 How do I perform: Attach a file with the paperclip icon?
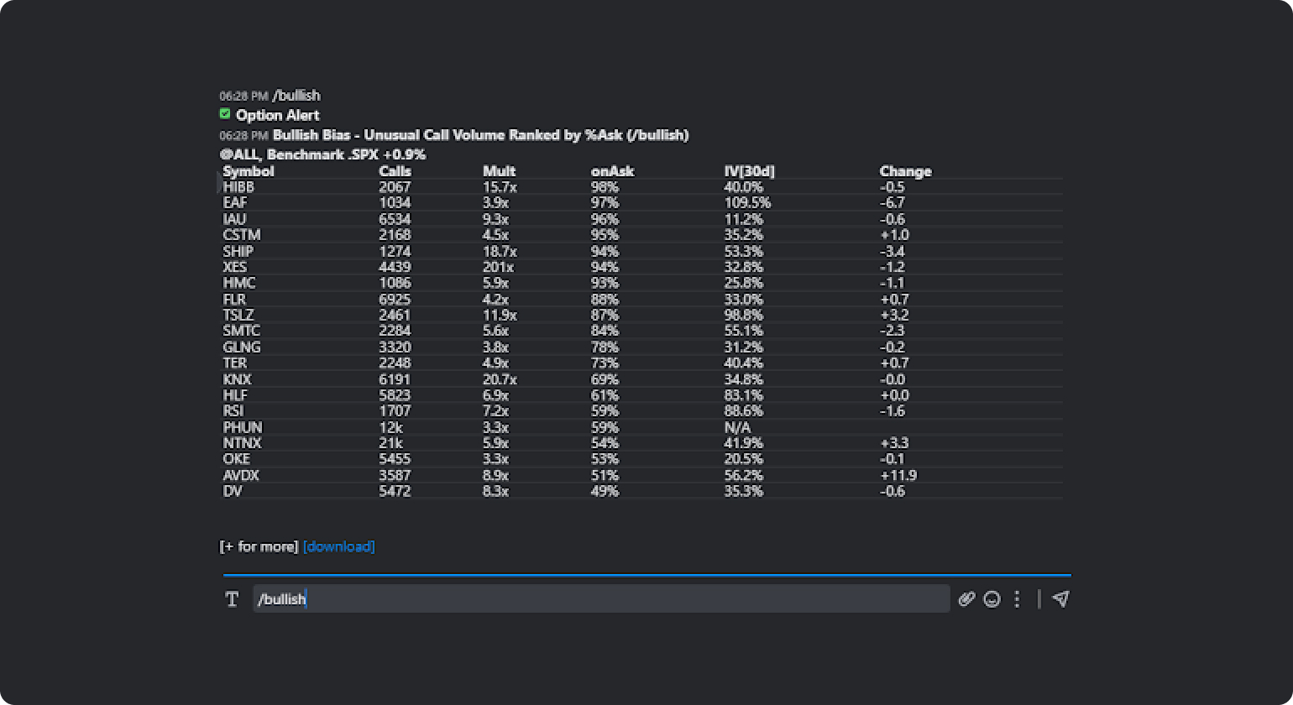point(966,599)
